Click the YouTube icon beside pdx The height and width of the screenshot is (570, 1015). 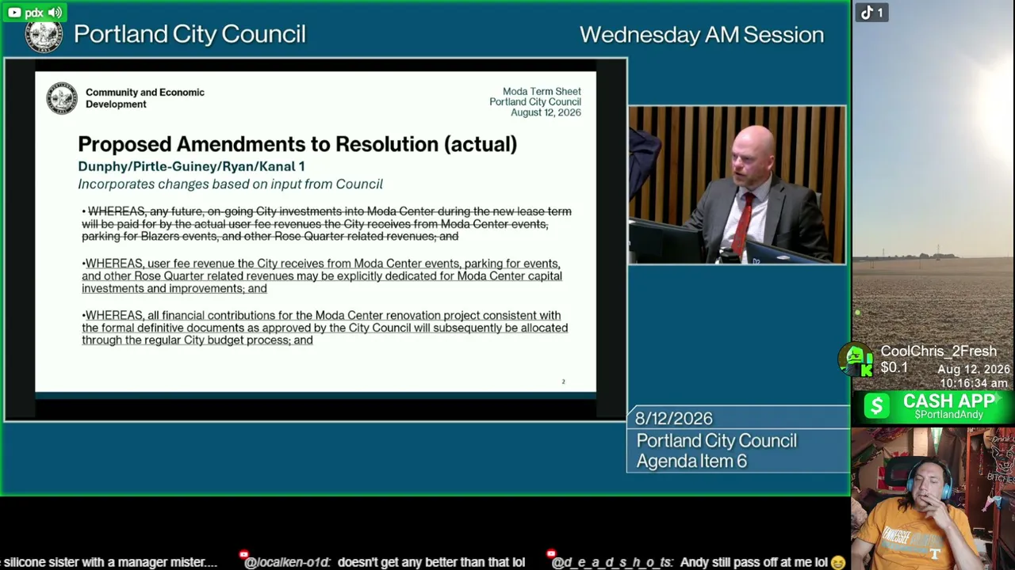pyautogui.click(x=14, y=13)
